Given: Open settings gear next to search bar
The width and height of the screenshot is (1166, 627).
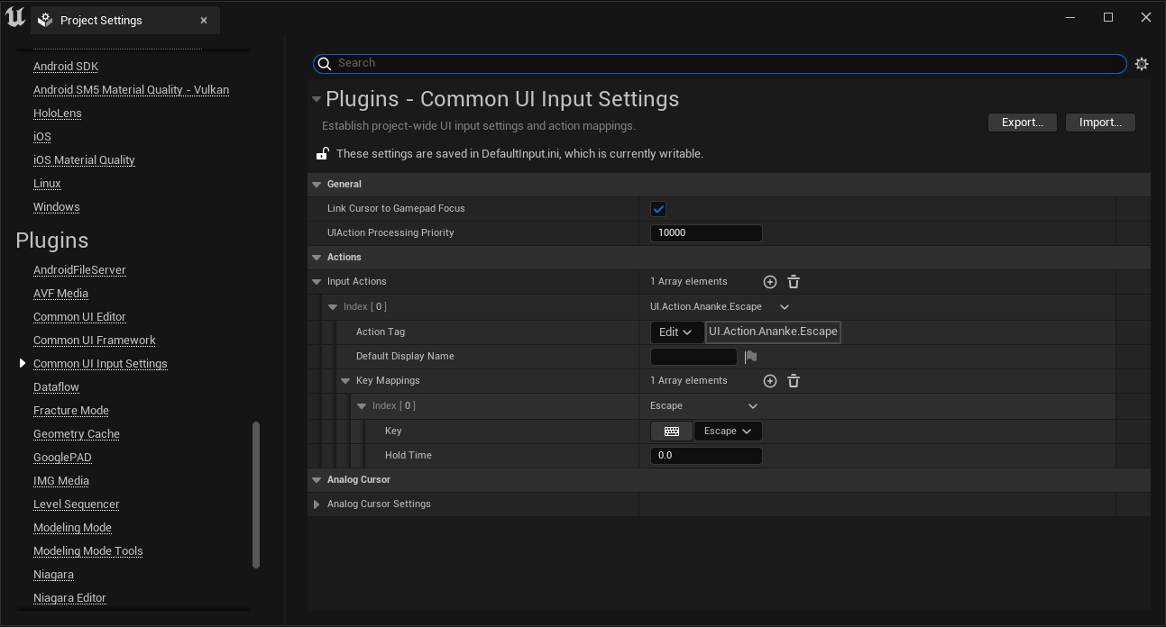Looking at the screenshot, I should [1142, 64].
